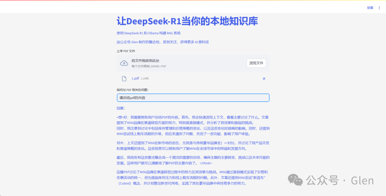386x196 pixels.
Task: Click the cloud upload icon
Action: [124, 63]
